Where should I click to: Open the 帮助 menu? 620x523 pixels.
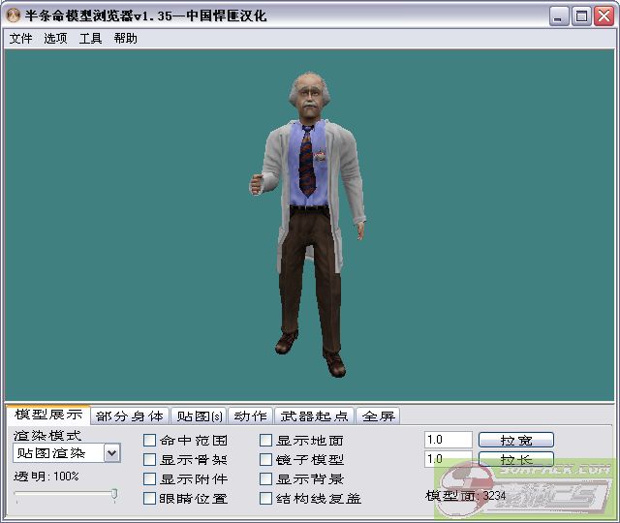tap(125, 39)
